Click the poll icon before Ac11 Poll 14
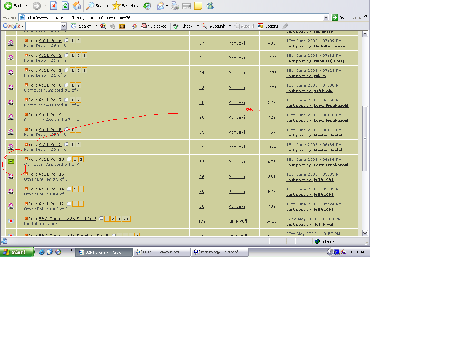The height and width of the screenshot is (349, 475). pos(26,189)
